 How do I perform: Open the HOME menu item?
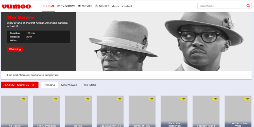pyautogui.click(x=49, y=6)
